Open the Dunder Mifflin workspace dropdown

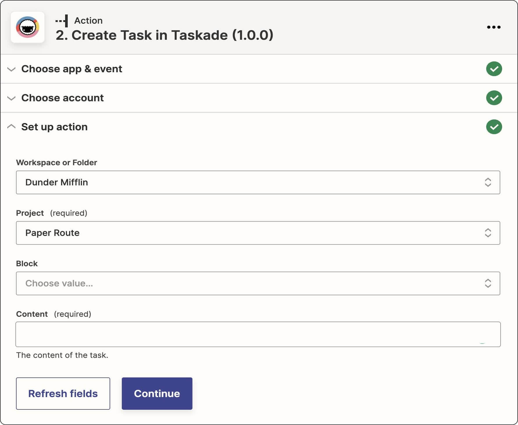[250, 182]
